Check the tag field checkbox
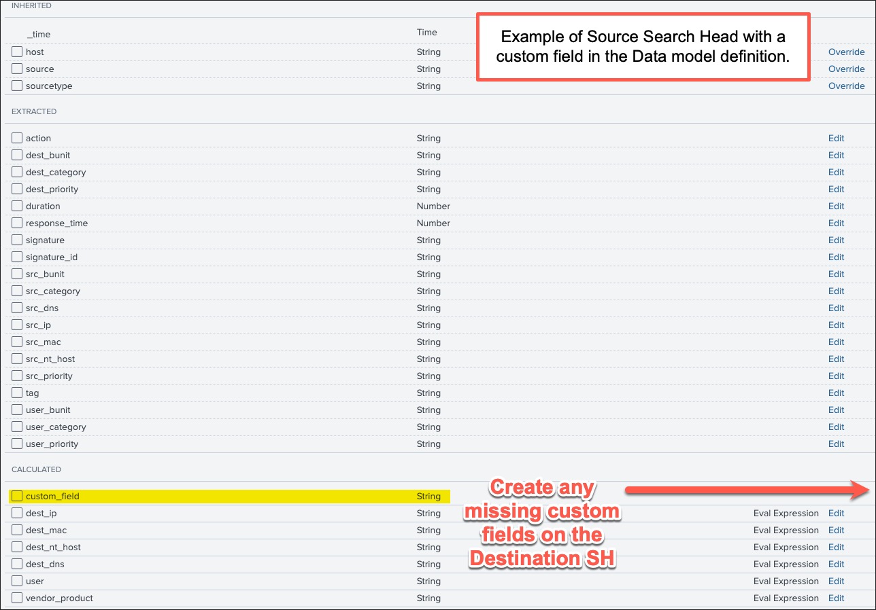Image resolution: width=876 pixels, height=610 pixels. 16,393
